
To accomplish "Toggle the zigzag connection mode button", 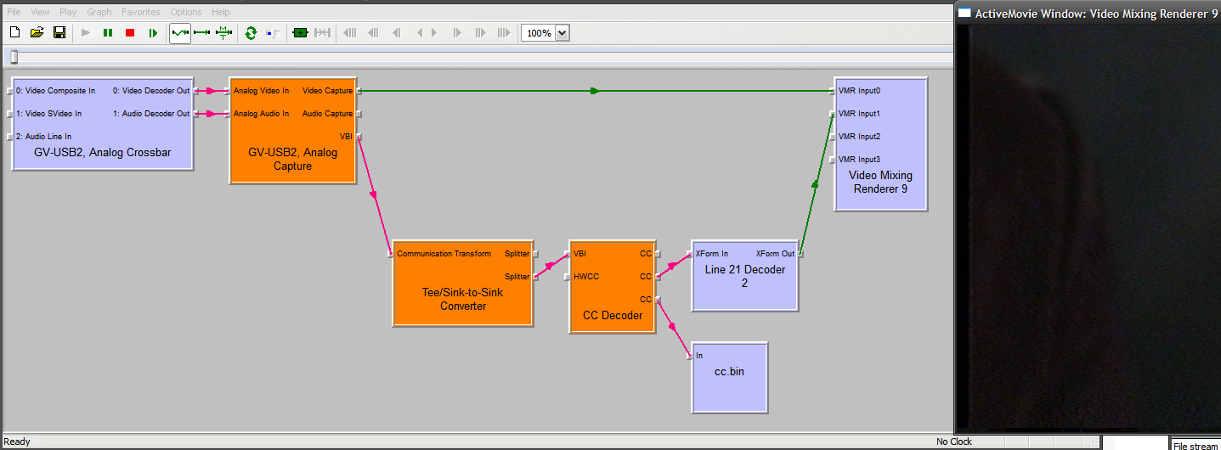I will (x=180, y=33).
